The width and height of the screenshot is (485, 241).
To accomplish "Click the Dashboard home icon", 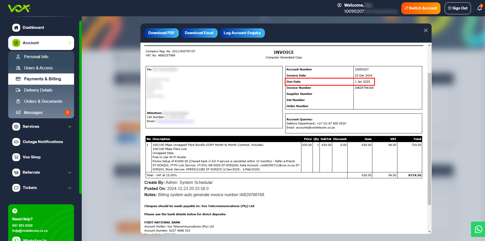I will [x=16, y=28].
